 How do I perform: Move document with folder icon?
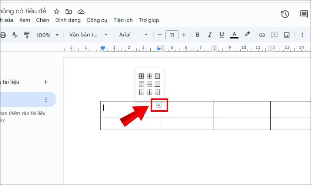tap(68, 11)
